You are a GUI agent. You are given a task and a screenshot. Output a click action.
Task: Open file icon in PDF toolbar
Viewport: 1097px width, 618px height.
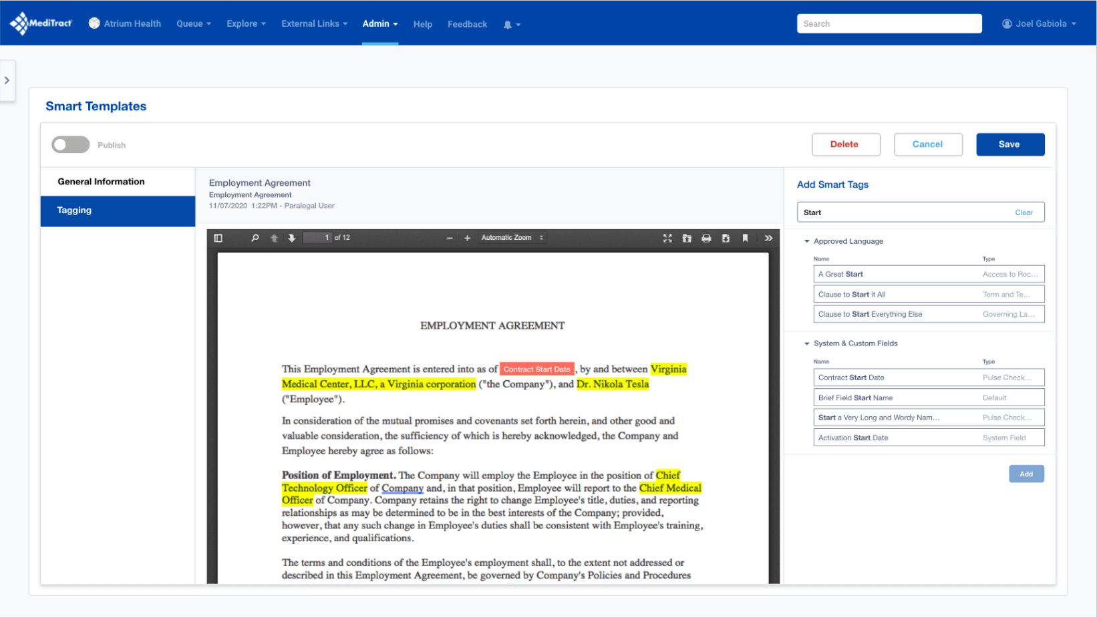(x=687, y=238)
